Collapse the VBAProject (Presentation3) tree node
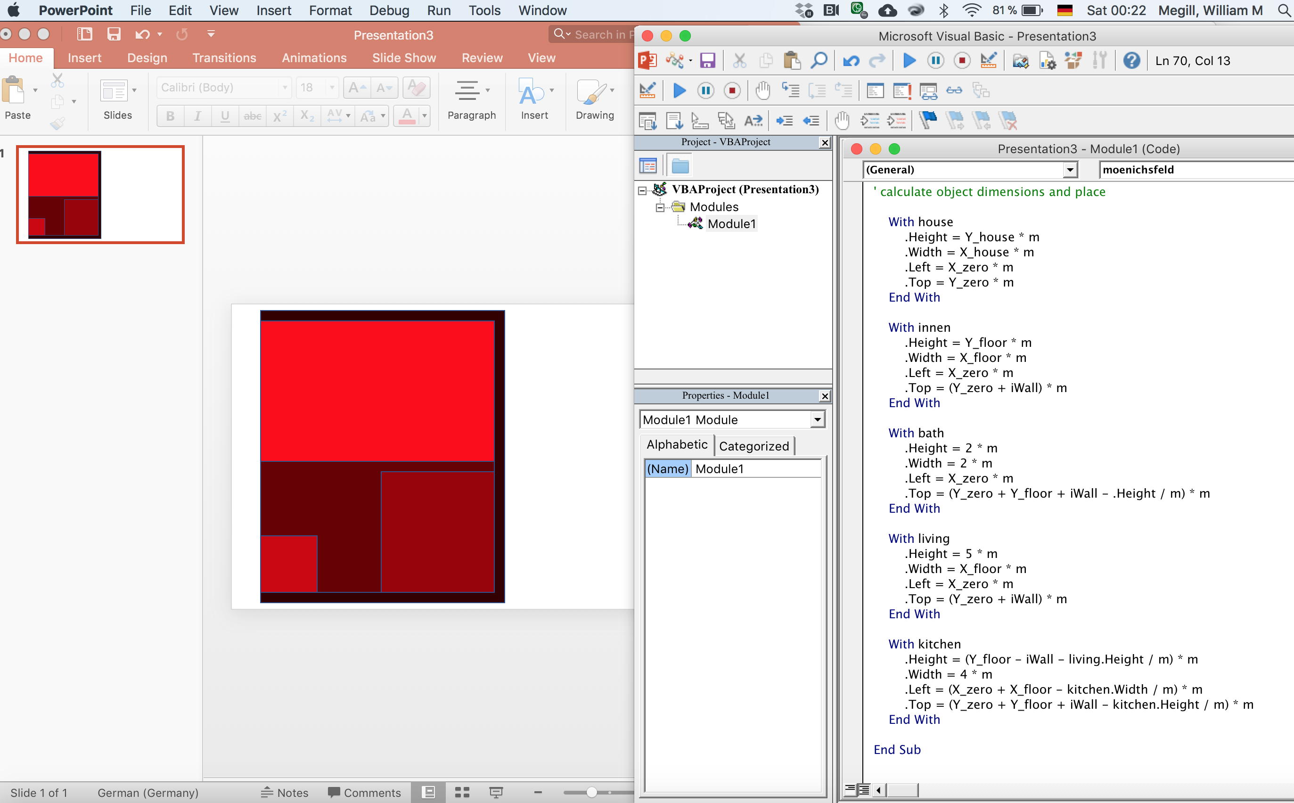Viewport: 1294px width, 803px height. (642, 190)
